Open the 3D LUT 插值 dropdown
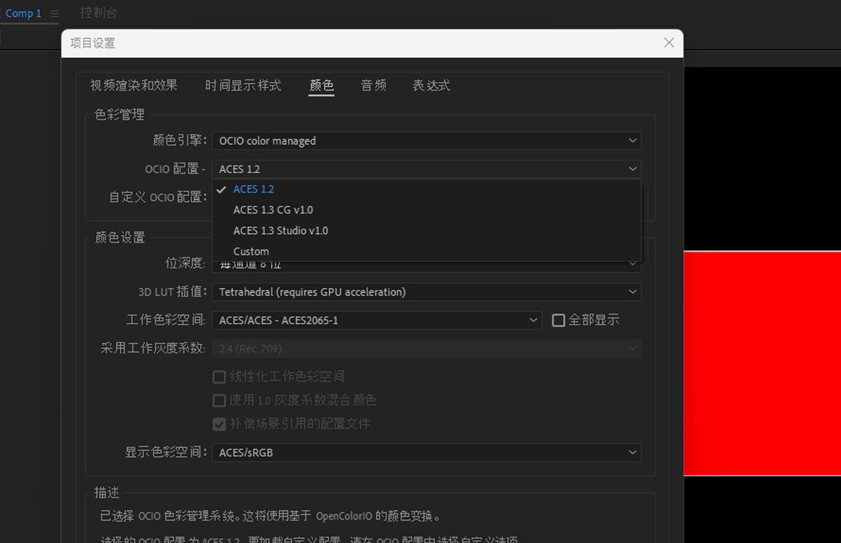The height and width of the screenshot is (543, 841). click(x=426, y=291)
